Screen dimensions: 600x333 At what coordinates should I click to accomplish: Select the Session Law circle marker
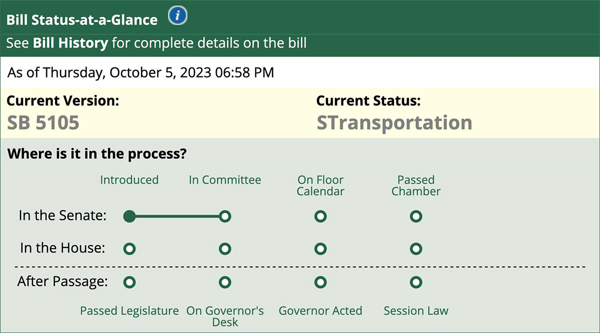[x=416, y=282]
